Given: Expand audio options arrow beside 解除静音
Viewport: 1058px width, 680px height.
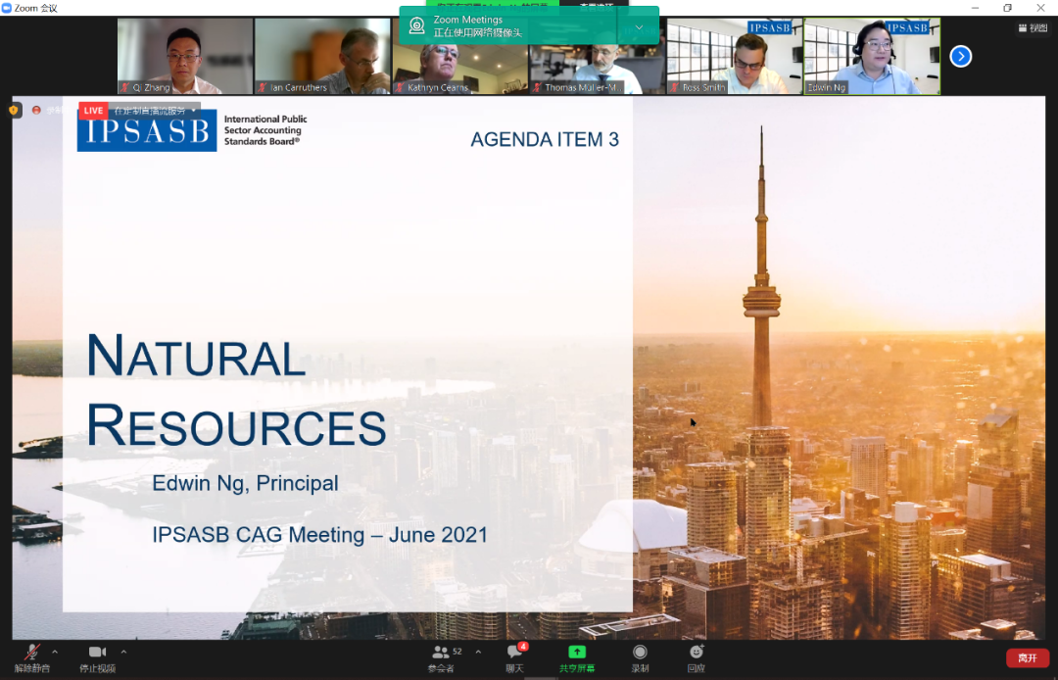Looking at the screenshot, I should pyautogui.click(x=55, y=653).
